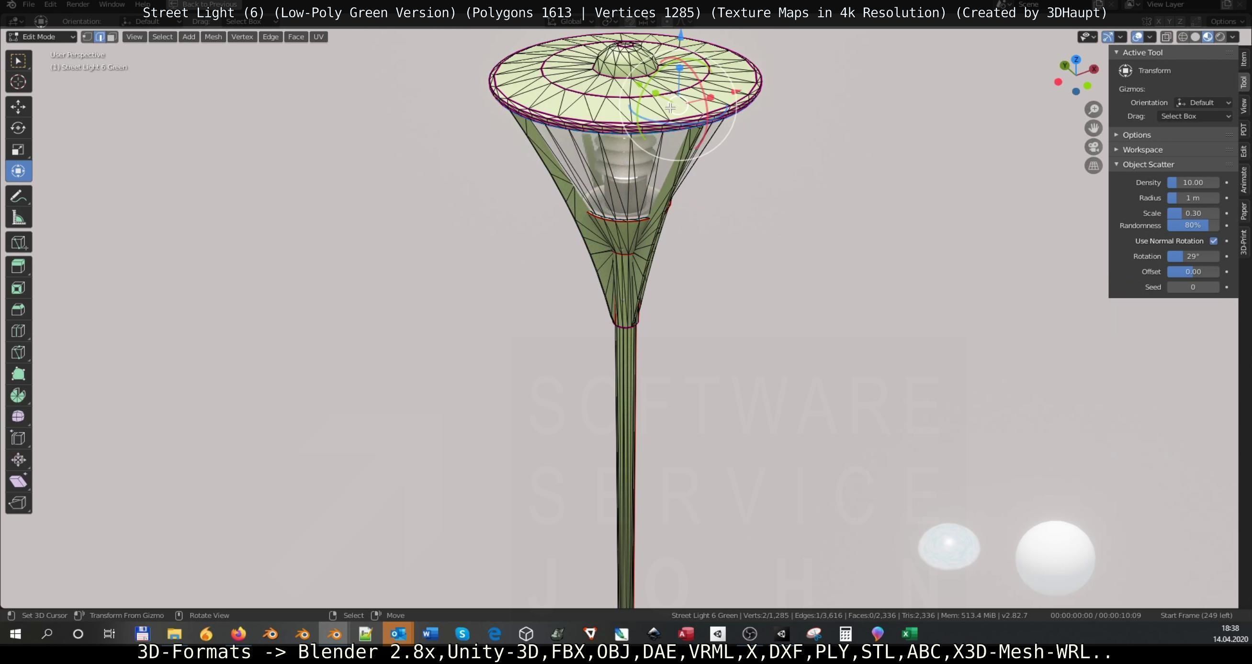The width and height of the screenshot is (1252, 664).
Task: Open the Edit Mode dropdown
Action: pyautogui.click(x=42, y=37)
